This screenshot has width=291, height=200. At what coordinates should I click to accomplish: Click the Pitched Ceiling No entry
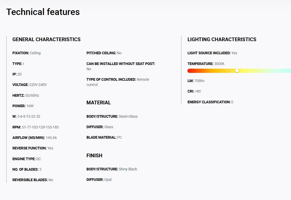104,53
